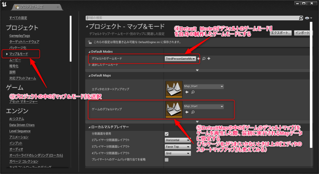Open パッケージ化 in the sidebar
Viewport: 319px width, 174px height.
click(17, 48)
